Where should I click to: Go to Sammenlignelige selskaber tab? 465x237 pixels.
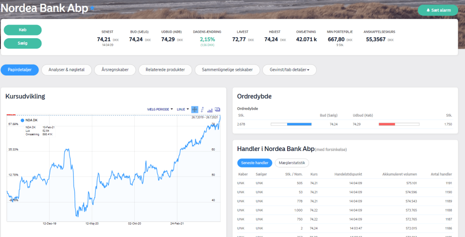[x=227, y=70]
